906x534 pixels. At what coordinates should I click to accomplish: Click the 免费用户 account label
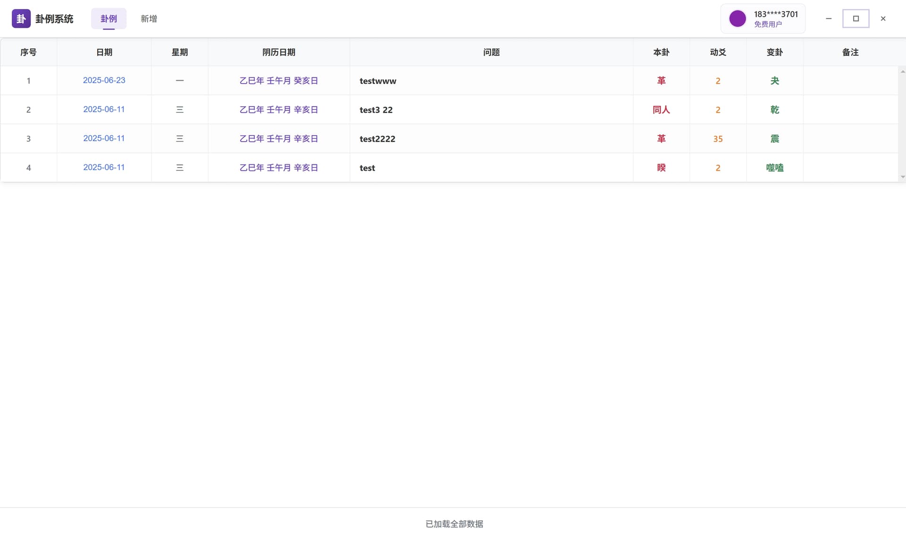[x=767, y=24]
